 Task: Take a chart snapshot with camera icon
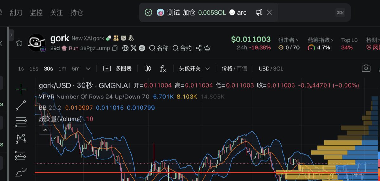(x=366, y=68)
